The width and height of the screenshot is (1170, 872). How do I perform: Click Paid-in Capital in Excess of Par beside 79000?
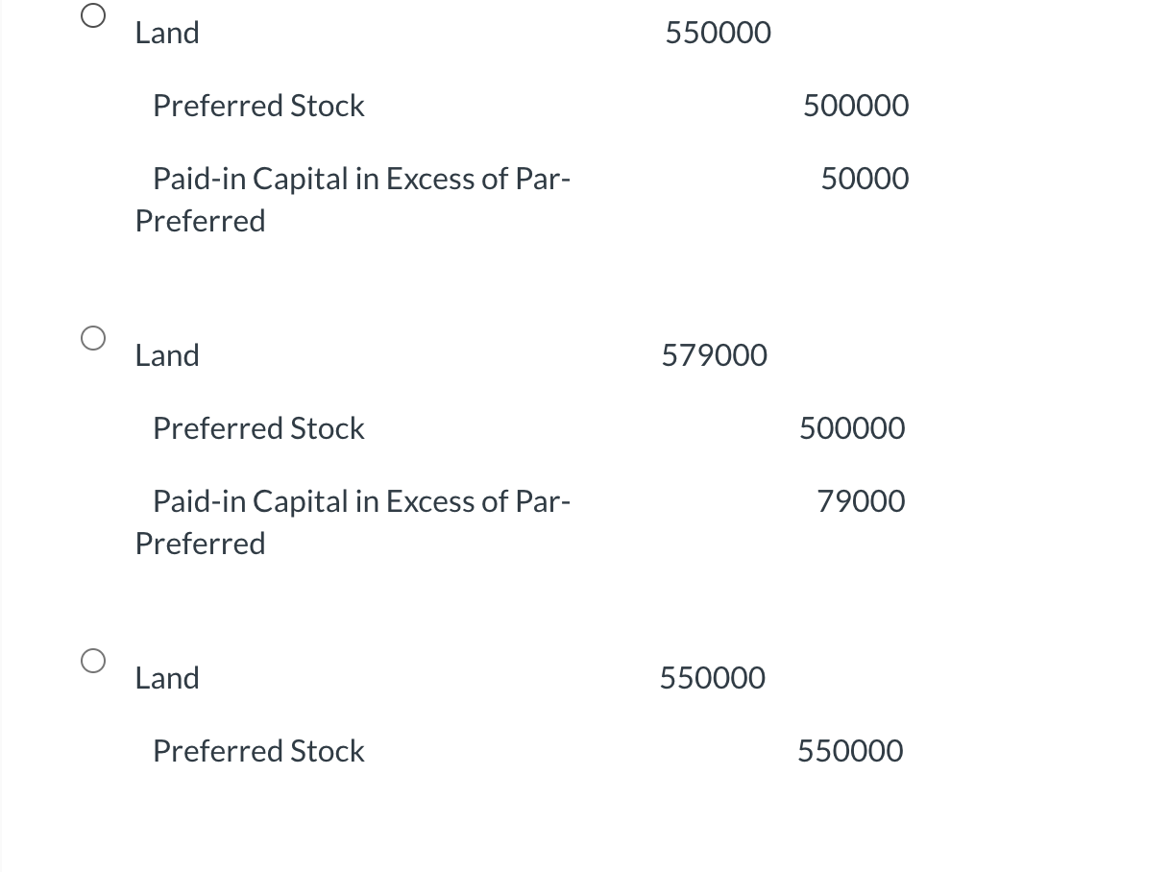tap(361, 501)
